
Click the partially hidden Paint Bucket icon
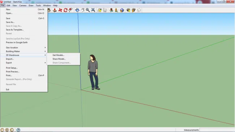49,10
